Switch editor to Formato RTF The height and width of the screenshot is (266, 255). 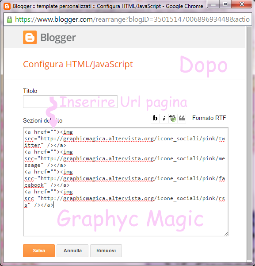click(x=209, y=118)
